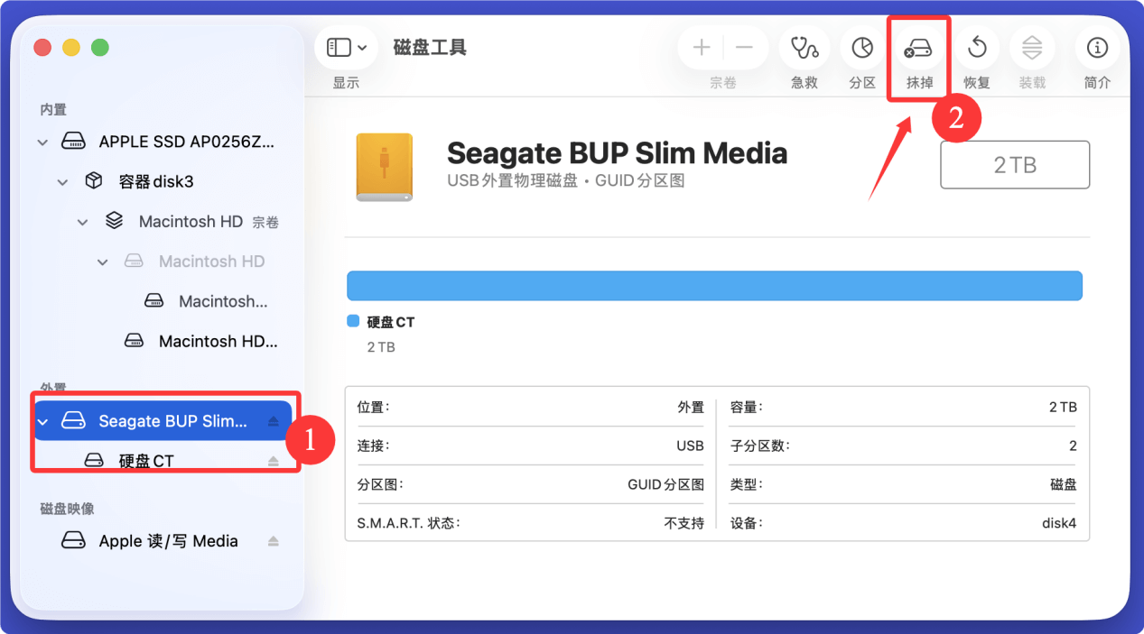The image size is (1144, 634).
Task: Select the 恢复 (Restore) toolbar icon
Action: click(x=976, y=48)
